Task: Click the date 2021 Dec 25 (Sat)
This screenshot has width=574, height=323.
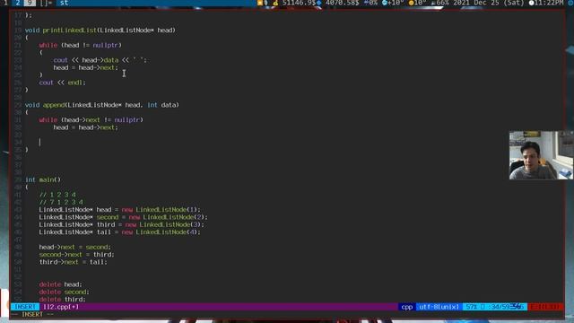Action: coord(489,3)
